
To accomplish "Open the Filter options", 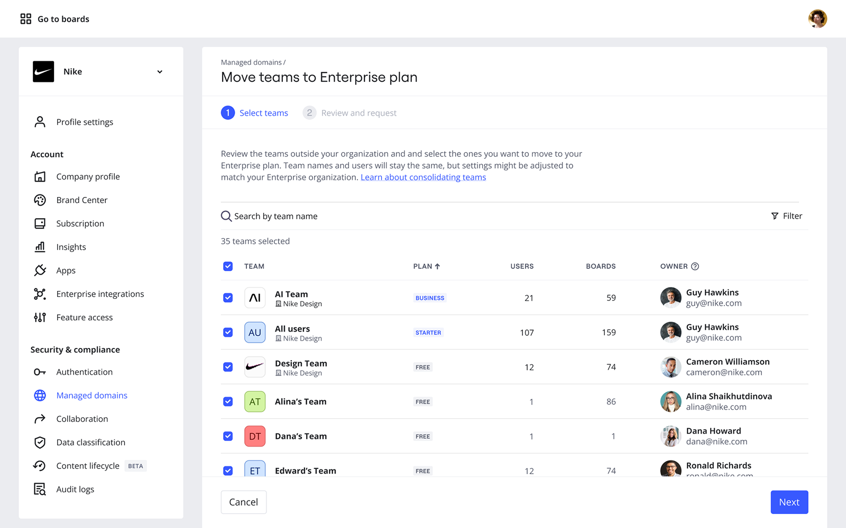I will [x=786, y=216].
